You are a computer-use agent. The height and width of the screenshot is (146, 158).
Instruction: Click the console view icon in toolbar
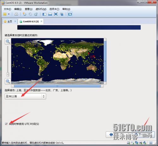point(70,14)
